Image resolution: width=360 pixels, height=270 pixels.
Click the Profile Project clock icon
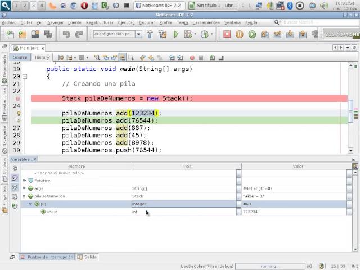click(204, 34)
